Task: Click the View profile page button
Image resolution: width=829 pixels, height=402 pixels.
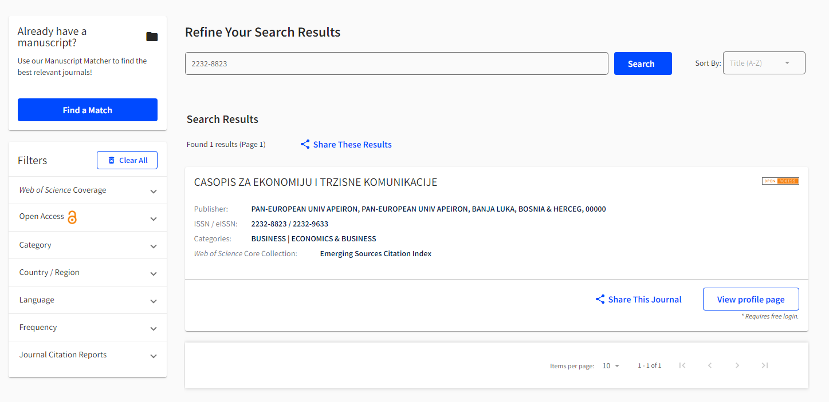Action: coord(751,300)
